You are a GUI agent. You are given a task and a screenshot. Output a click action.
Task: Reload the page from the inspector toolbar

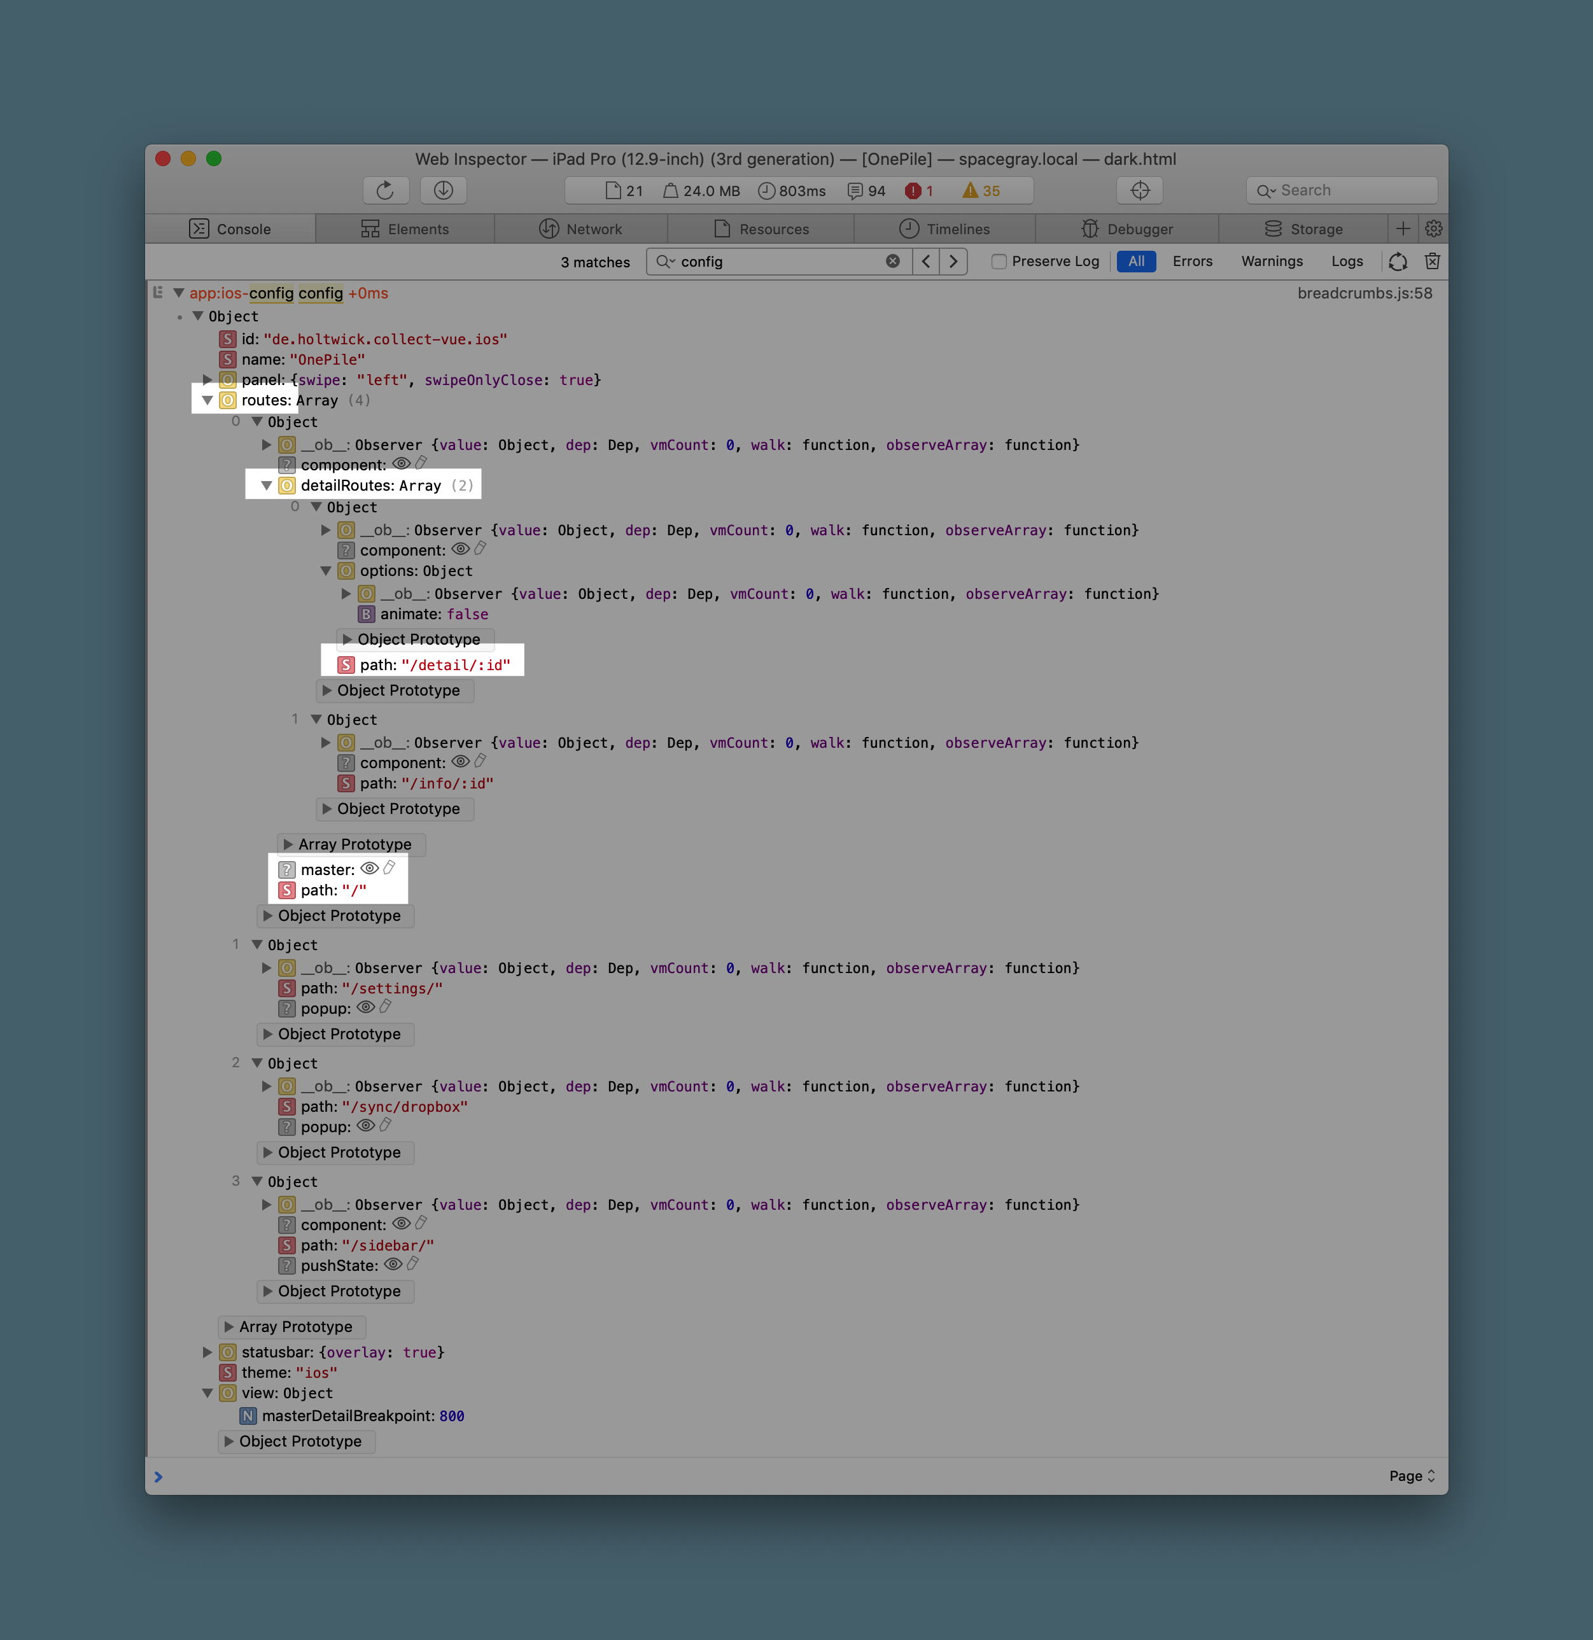pos(386,190)
